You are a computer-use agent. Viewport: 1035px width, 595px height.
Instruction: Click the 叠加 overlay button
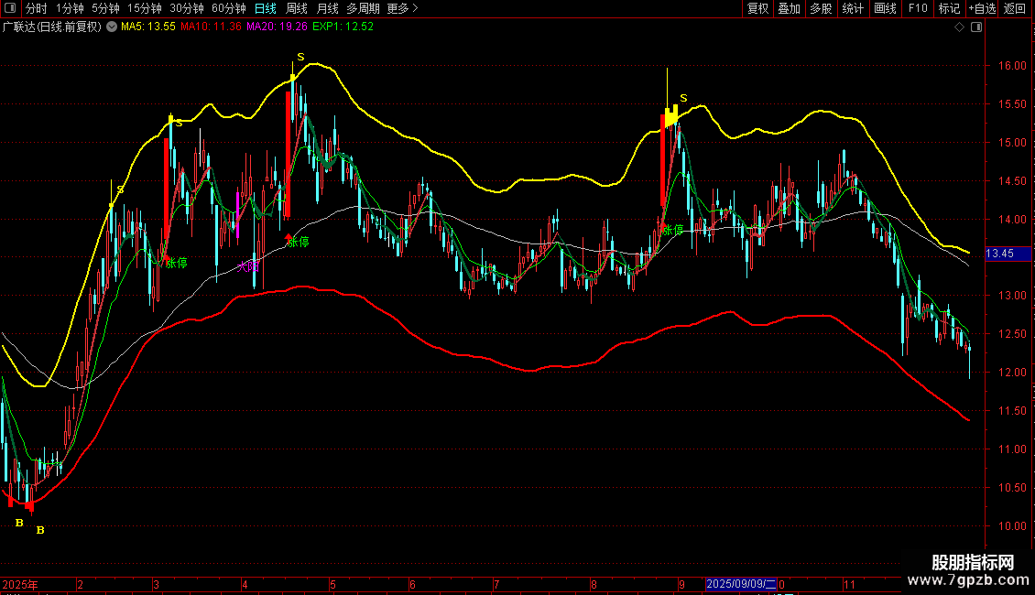(789, 8)
